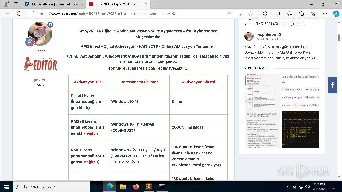Open File Explorer from taskbar
Screen dimensions: 342x192
123,187
